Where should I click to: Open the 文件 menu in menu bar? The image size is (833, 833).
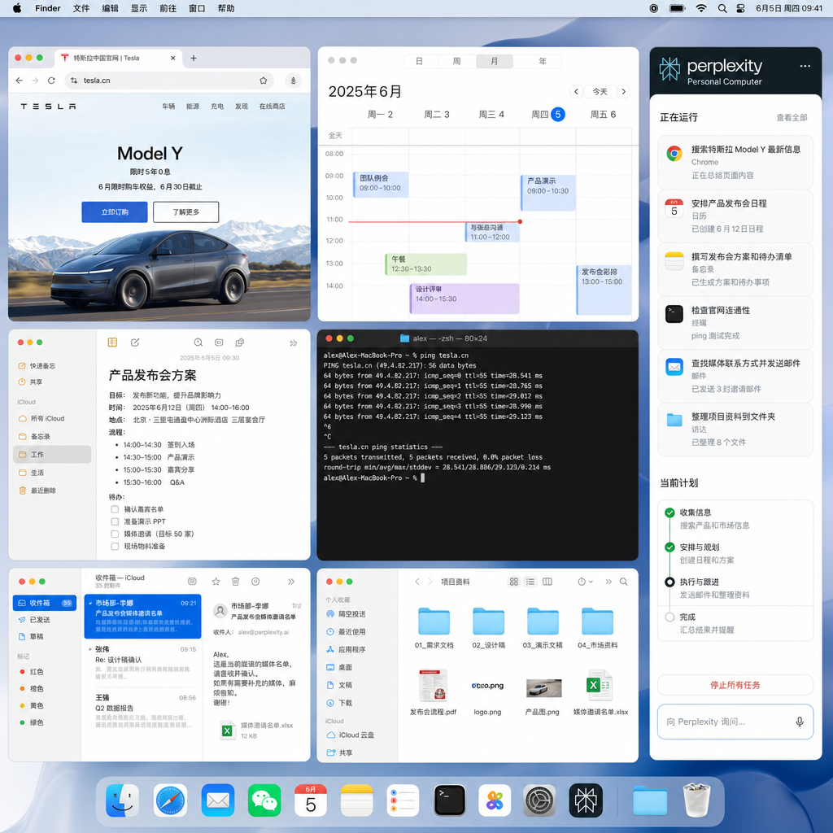click(x=81, y=8)
